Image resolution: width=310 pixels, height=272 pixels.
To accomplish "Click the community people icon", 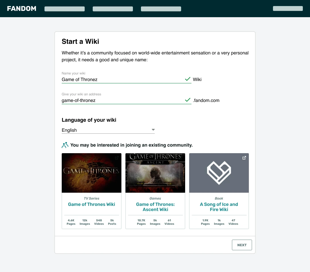I will (65, 145).
